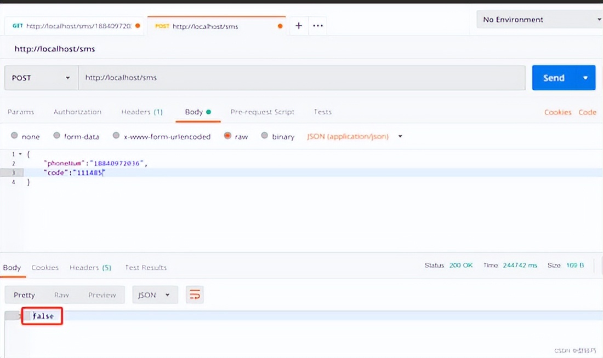
Task: Open the Params tab
Action: pyautogui.click(x=21, y=112)
